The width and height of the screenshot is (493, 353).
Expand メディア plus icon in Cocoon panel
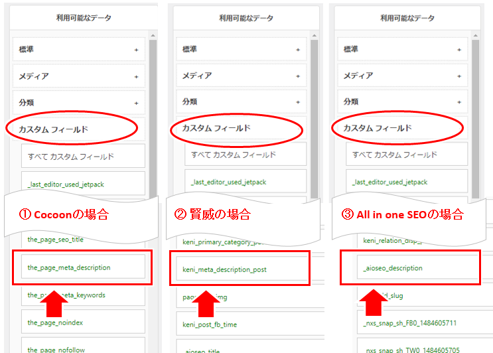[x=136, y=77]
